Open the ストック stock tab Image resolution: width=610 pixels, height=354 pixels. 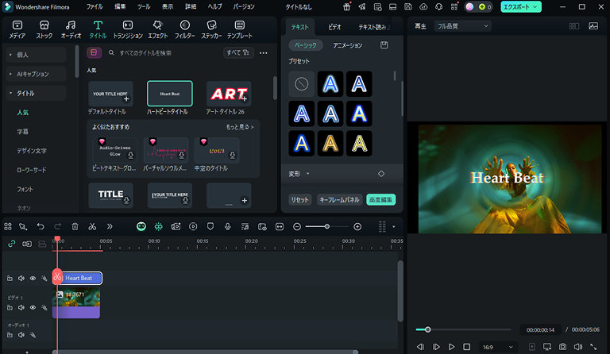(44, 29)
